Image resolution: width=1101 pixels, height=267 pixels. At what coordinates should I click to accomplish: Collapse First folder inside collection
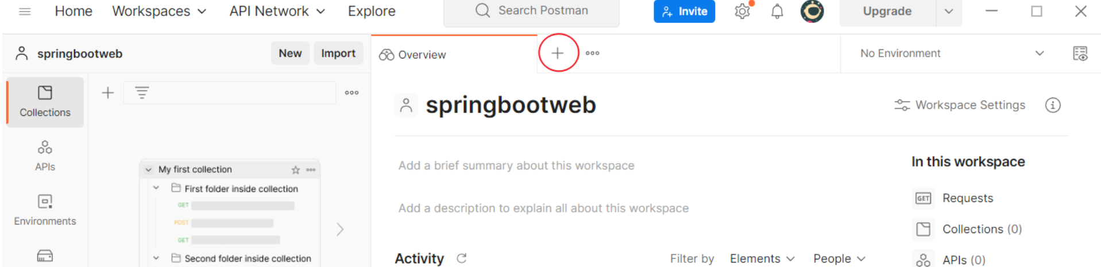[156, 188]
